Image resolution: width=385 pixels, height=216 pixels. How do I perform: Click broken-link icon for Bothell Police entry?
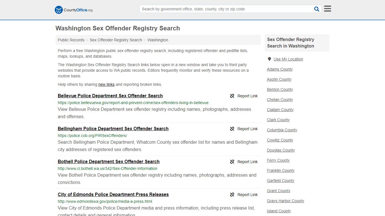click(232, 162)
